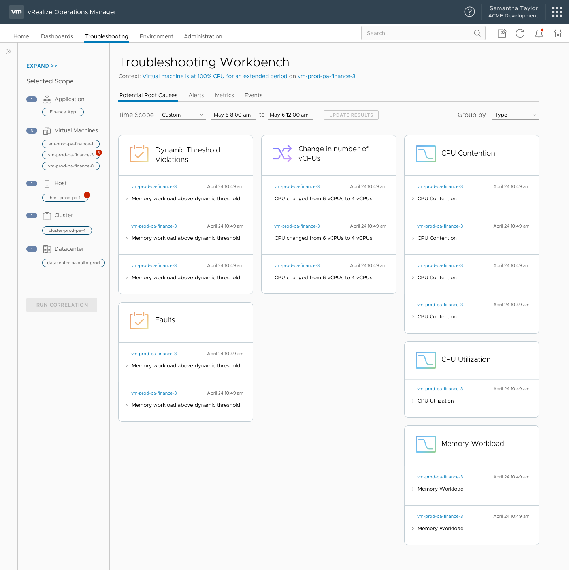Open the Administration menu
The height and width of the screenshot is (570, 569).
[203, 36]
